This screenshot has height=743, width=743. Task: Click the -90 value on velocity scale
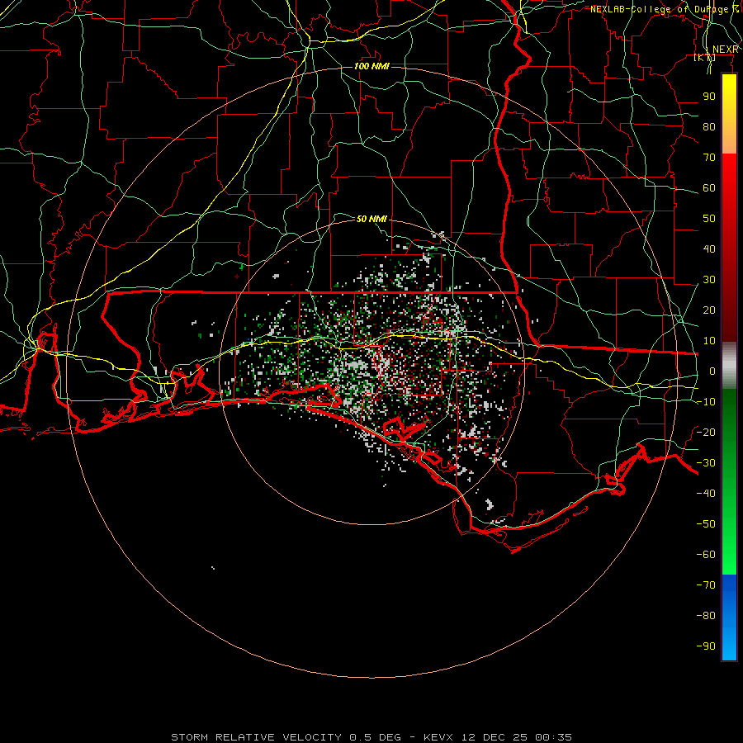pos(706,646)
